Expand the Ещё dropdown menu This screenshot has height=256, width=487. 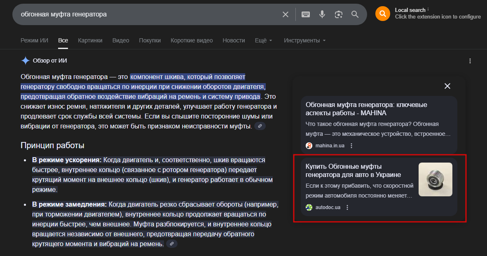tap(263, 40)
